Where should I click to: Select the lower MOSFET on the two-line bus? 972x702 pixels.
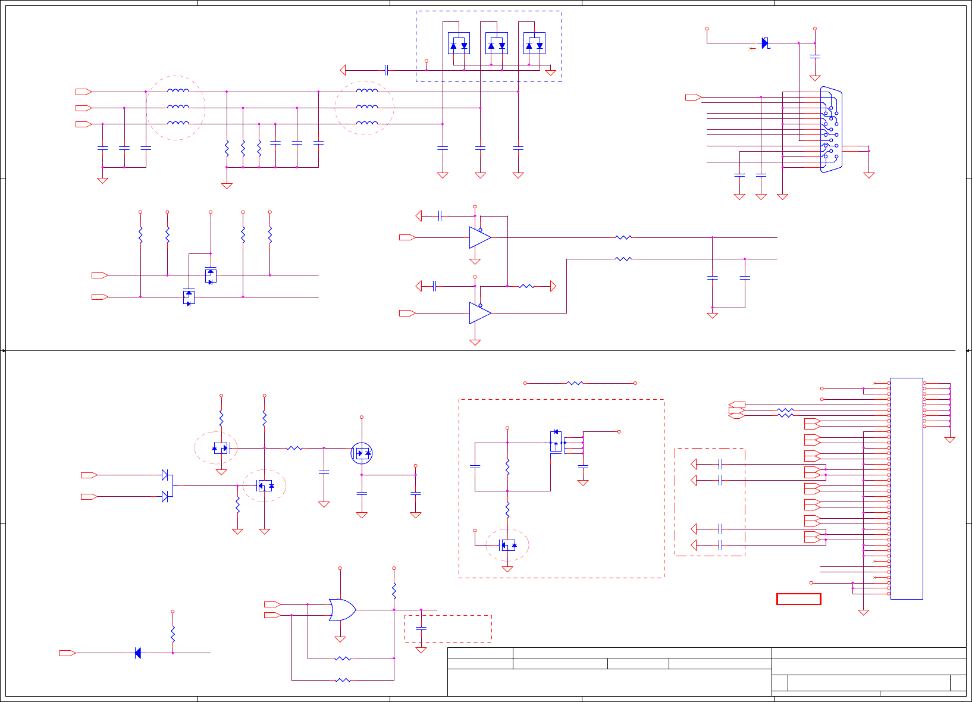(x=189, y=297)
